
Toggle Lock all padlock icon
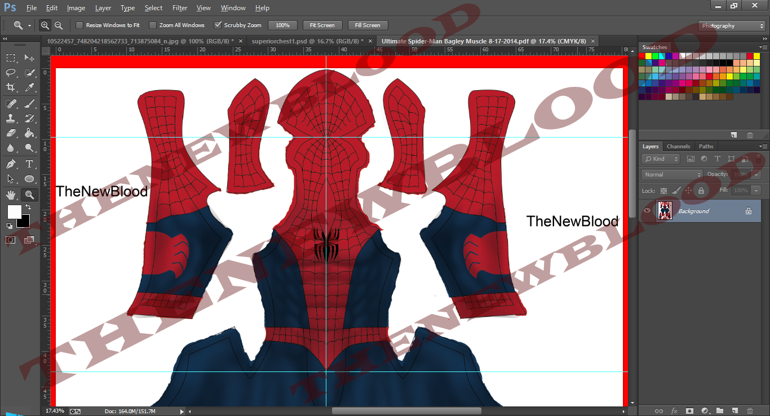pyautogui.click(x=701, y=191)
